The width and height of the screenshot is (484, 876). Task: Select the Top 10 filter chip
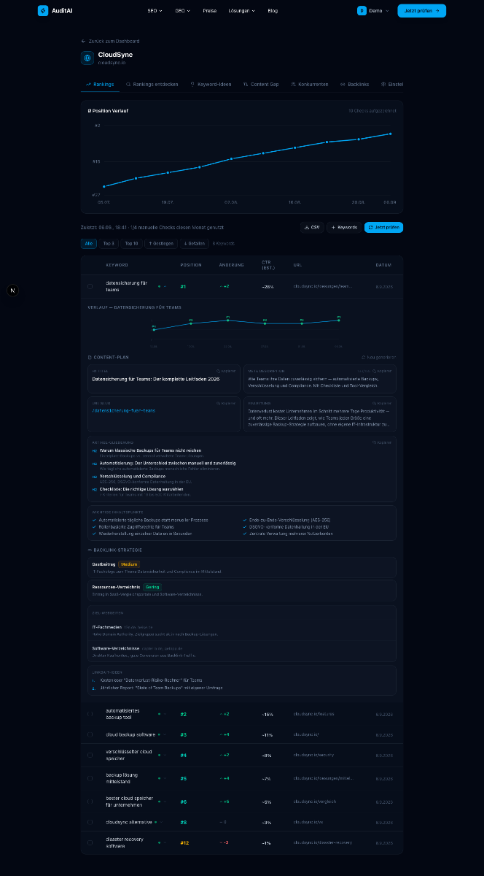(131, 243)
